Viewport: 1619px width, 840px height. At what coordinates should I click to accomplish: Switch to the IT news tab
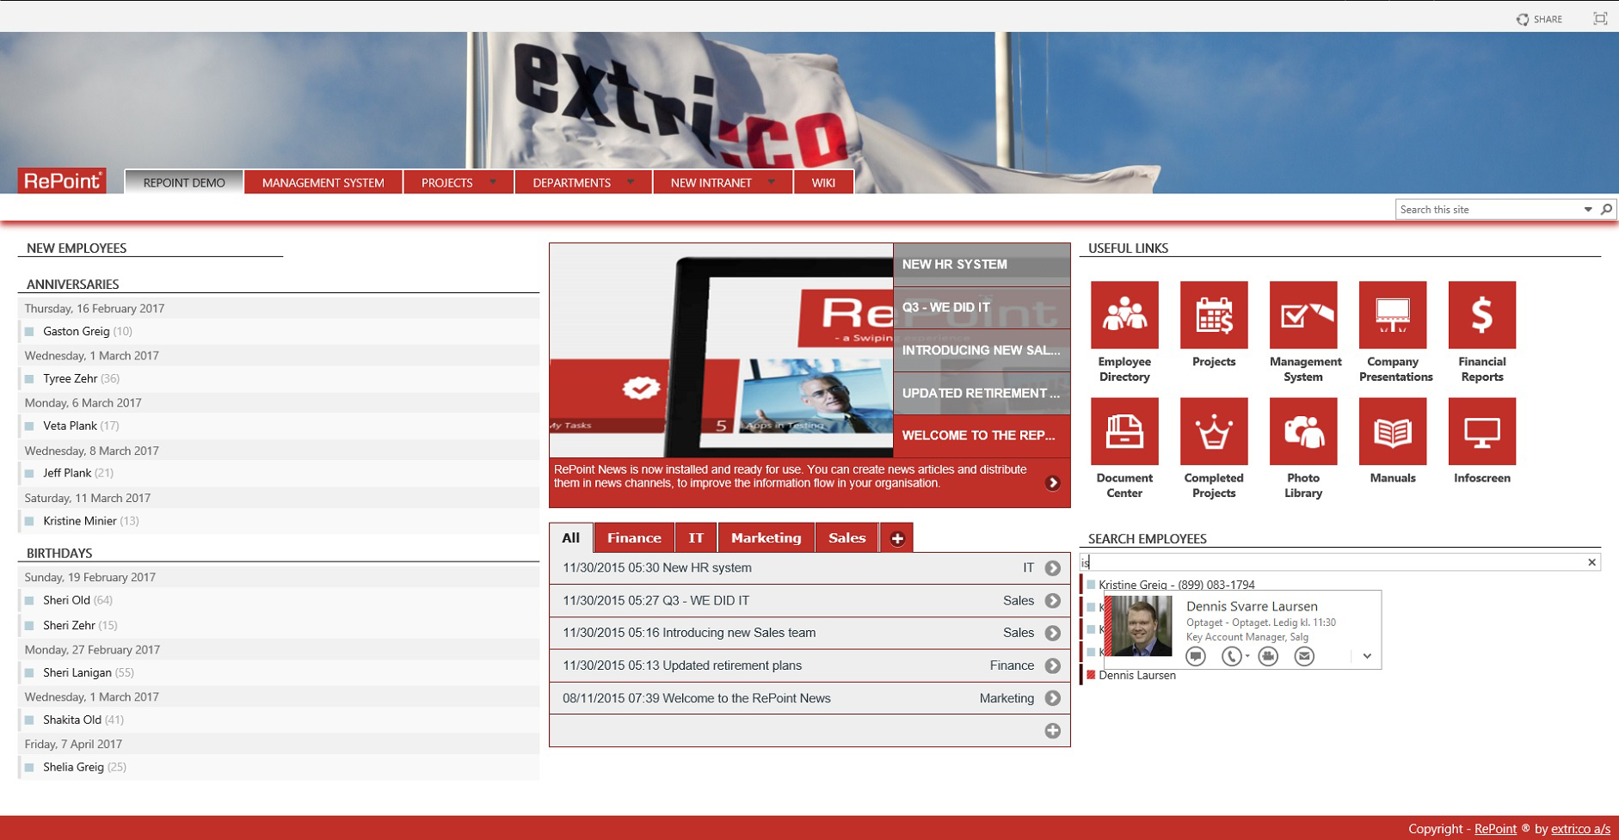(x=696, y=538)
